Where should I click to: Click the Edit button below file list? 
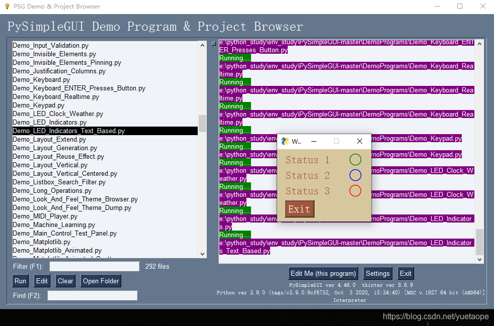42,281
